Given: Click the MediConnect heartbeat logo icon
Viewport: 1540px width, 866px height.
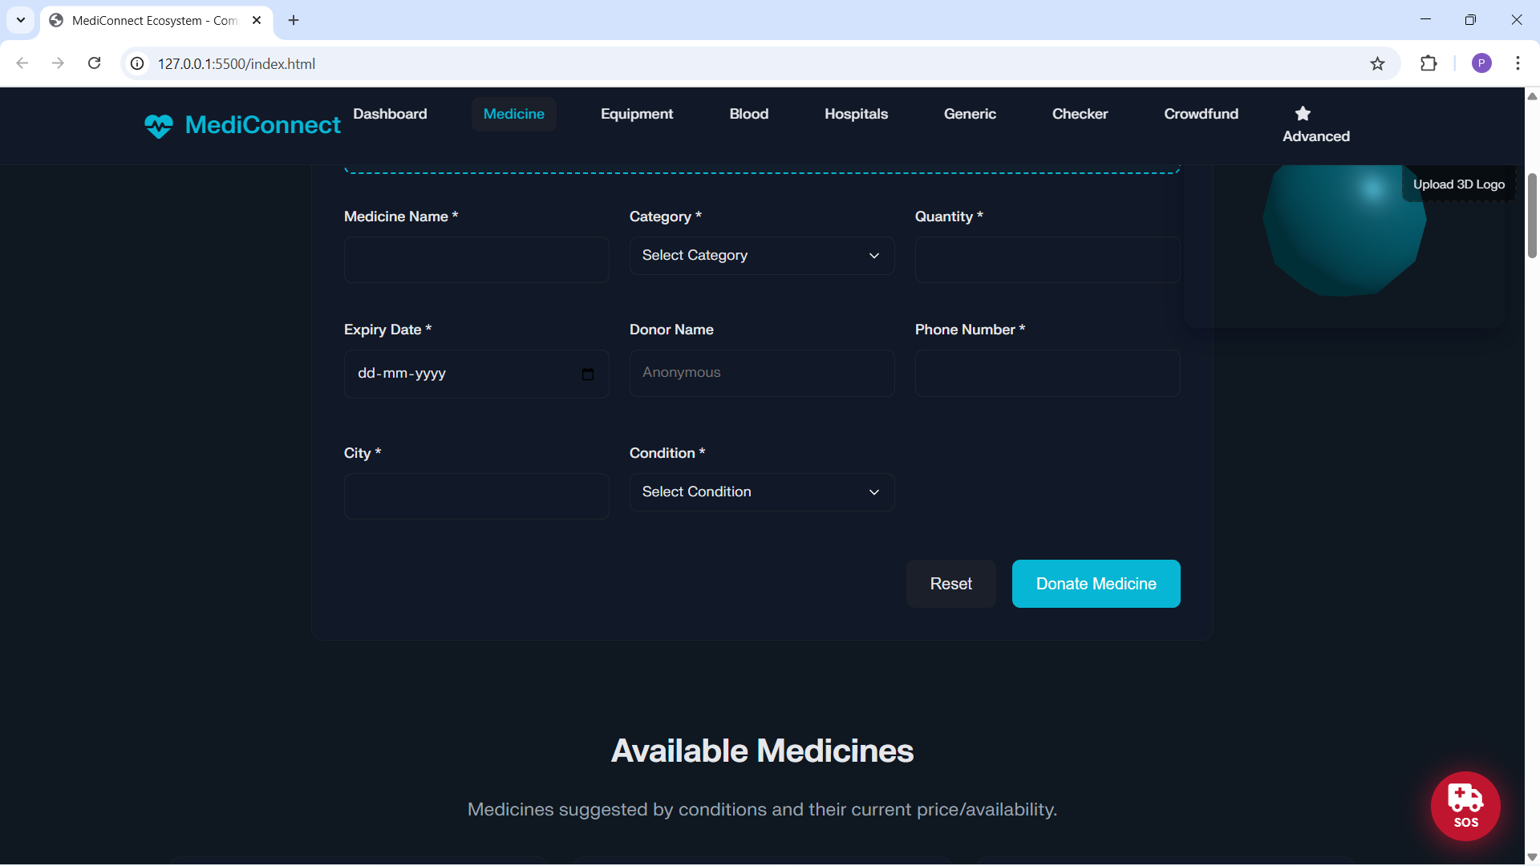Looking at the screenshot, I should [159, 126].
